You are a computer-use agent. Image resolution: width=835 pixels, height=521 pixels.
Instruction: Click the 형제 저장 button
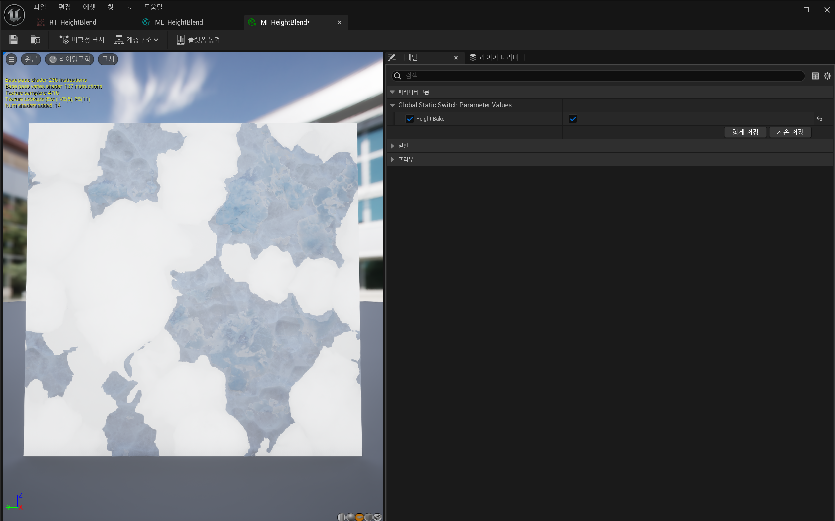pyautogui.click(x=745, y=132)
